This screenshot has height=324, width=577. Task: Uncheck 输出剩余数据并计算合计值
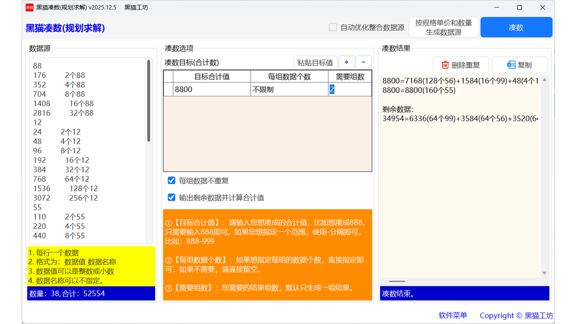[x=171, y=197]
